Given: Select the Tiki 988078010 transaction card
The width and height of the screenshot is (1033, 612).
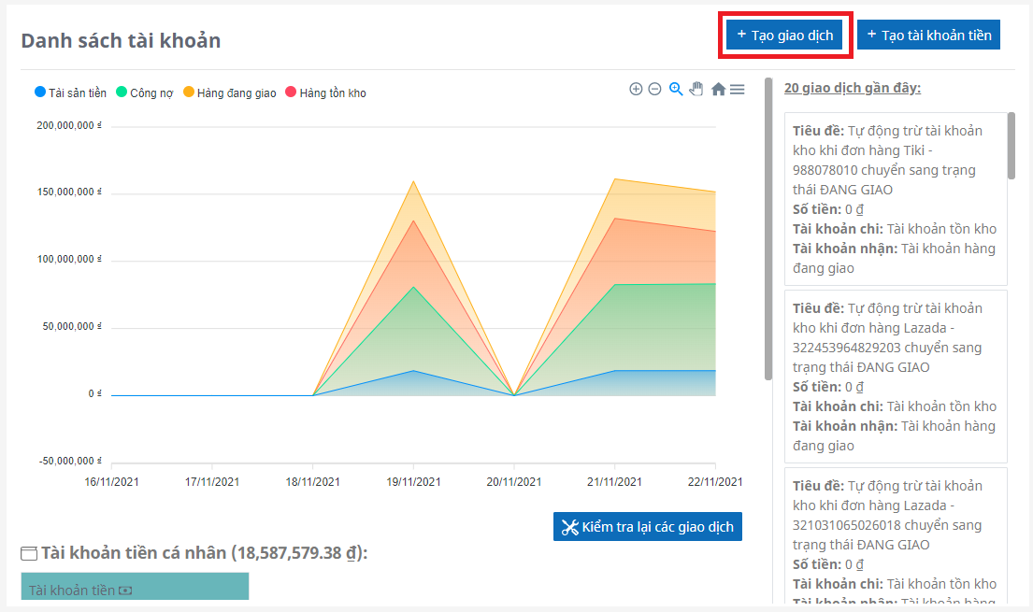Looking at the screenshot, I should [896, 199].
